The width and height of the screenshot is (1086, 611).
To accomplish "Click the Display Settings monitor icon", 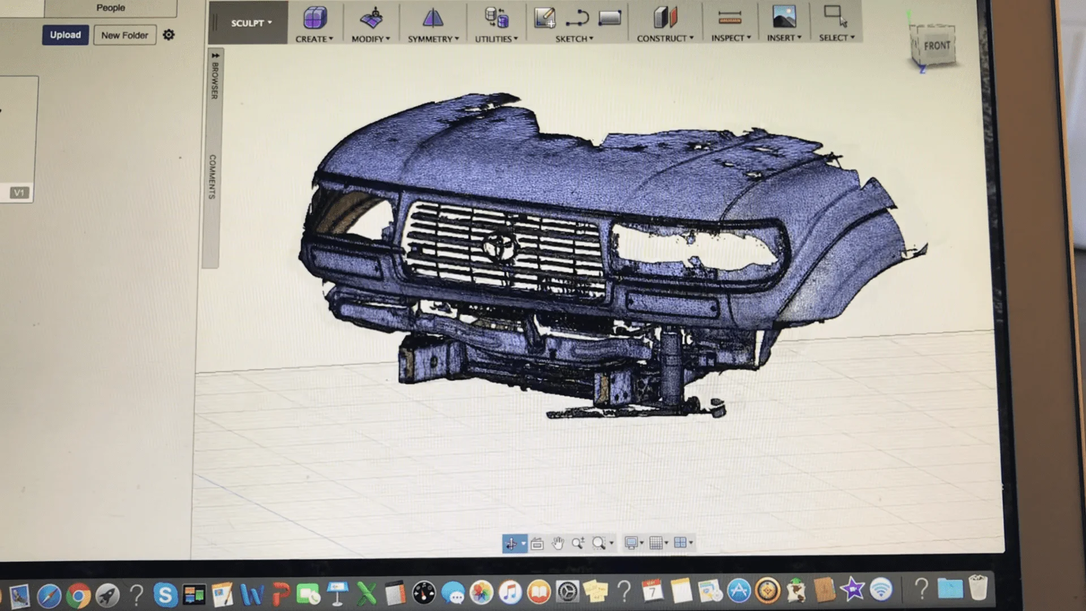I will (631, 543).
